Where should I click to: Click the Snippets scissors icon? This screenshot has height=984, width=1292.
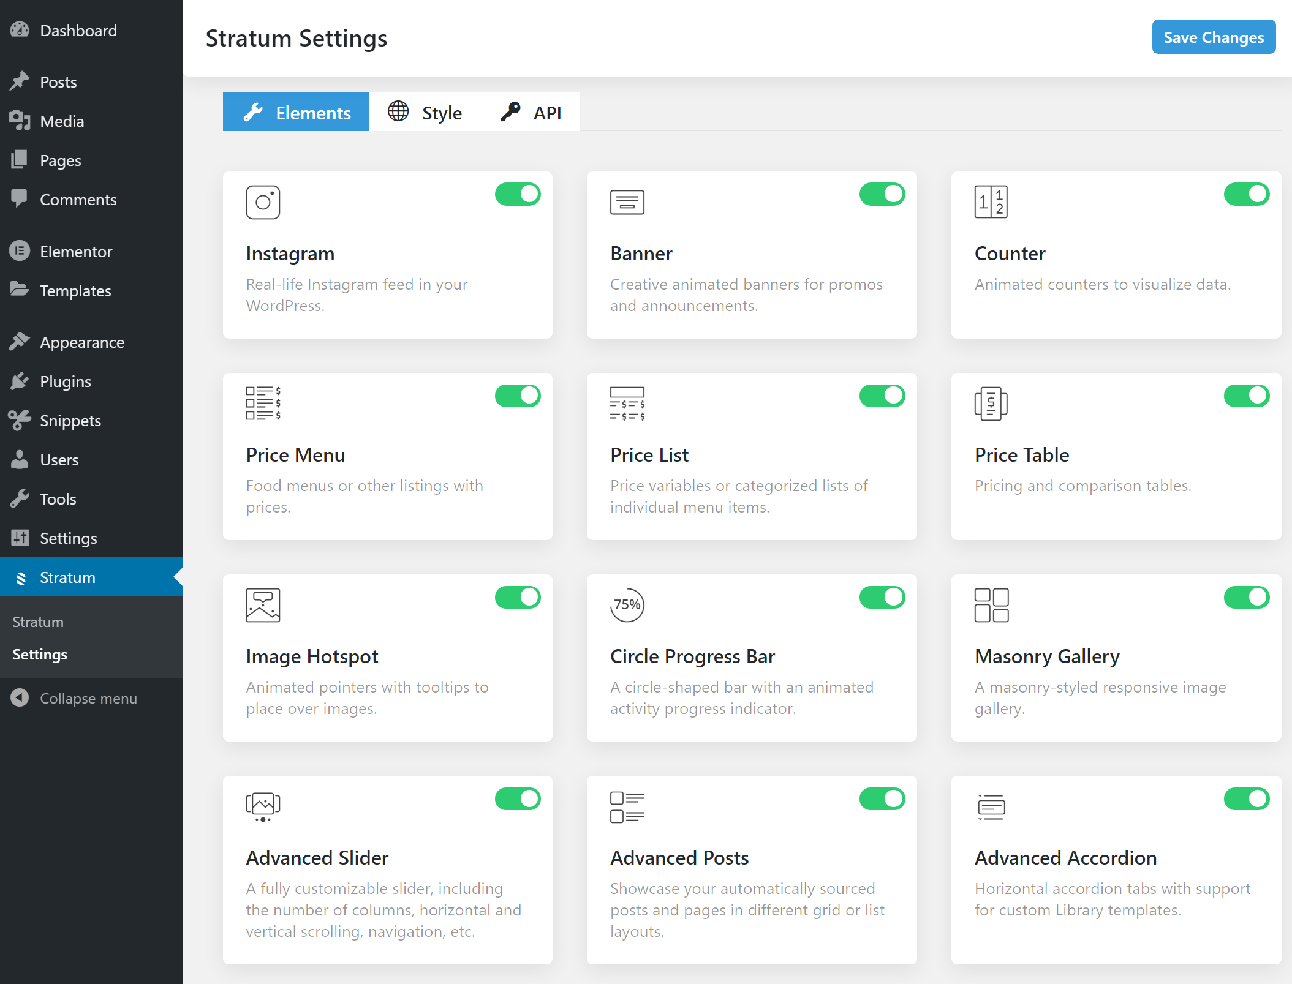click(20, 420)
